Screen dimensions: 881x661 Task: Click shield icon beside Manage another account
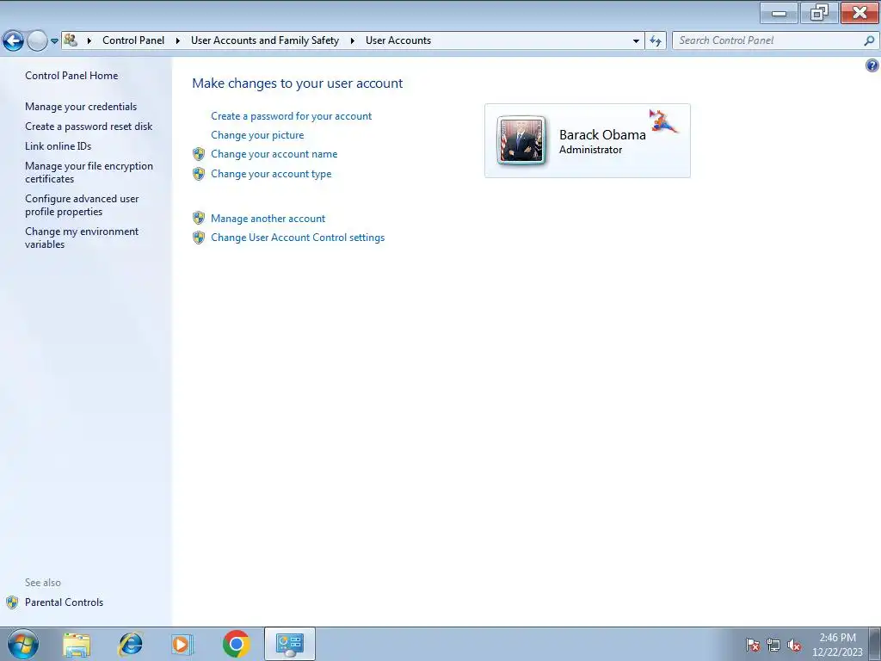tap(199, 218)
